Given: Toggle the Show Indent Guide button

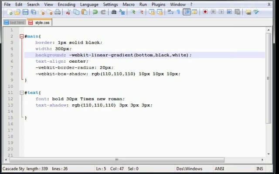Looking at the screenshot, I should [x=187, y=12].
